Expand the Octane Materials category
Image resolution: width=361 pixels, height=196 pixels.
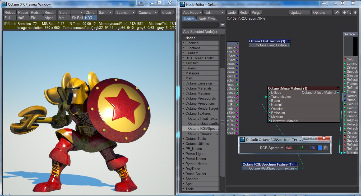pos(183,88)
